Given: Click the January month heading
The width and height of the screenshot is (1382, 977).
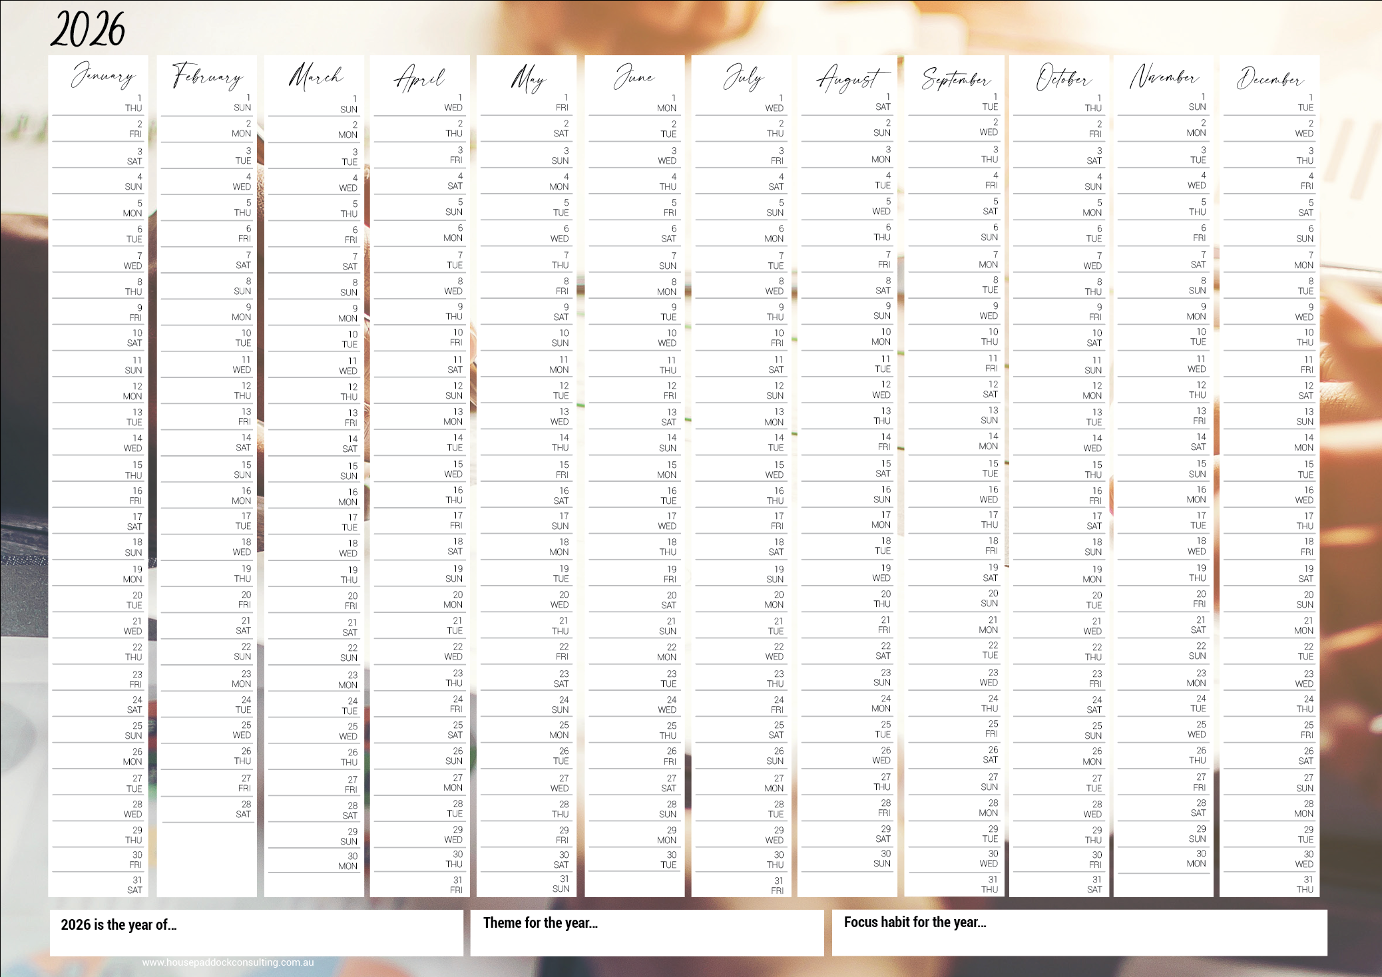Looking at the screenshot, I should click(x=103, y=75).
